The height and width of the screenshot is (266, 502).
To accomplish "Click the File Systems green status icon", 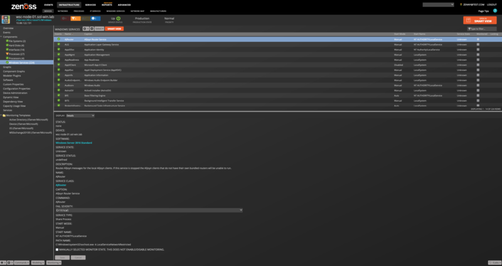I will coord(7,41).
